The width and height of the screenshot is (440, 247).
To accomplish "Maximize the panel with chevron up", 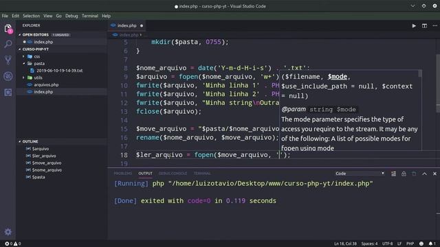I will [x=425, y=174].
